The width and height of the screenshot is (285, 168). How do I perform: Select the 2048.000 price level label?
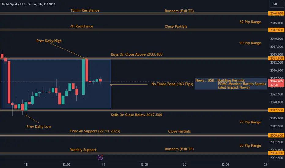click(276, 13)
